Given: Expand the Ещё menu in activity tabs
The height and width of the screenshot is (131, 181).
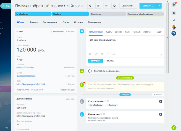Looking at the screenshot, I should (160, 32).
